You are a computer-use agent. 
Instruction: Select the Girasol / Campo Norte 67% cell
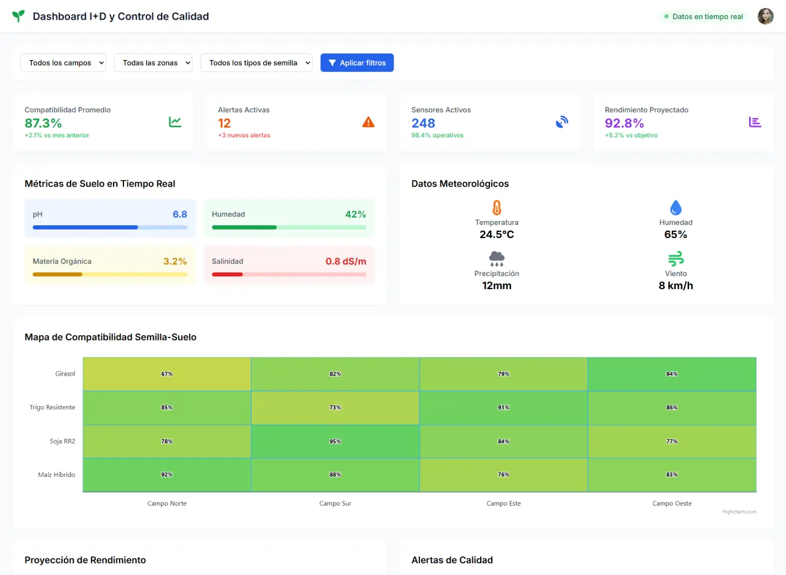pos(167,374)
